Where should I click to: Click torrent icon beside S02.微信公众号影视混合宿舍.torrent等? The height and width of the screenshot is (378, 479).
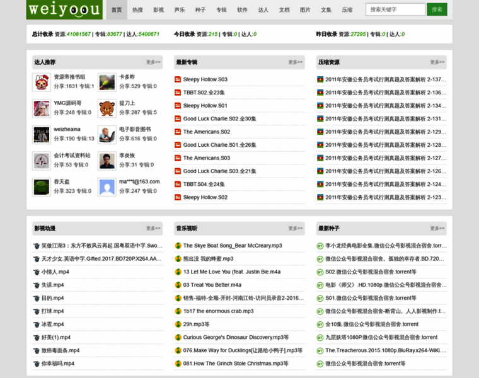point(320,272)
